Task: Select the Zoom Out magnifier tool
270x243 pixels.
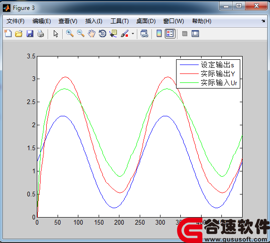Action: (x=81, y=33)
